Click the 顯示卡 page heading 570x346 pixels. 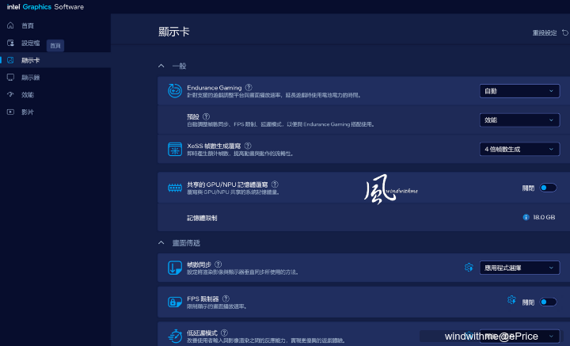click(x=173, y=32)
